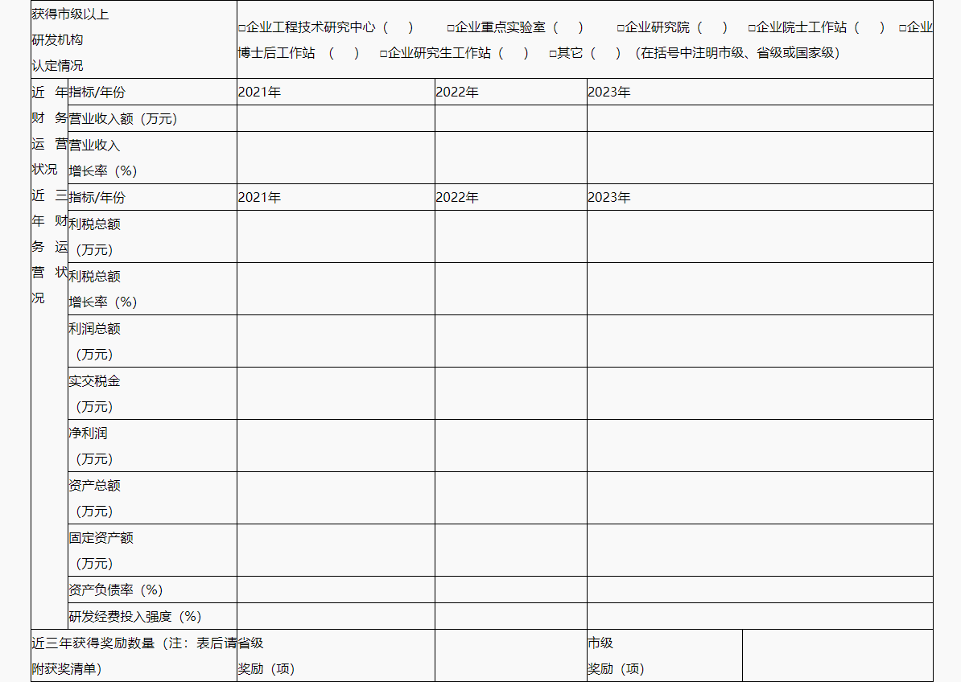Click the 2022年 cell for 营业收入增长率
The image size is (961, 682).
[x=510, y=158]
